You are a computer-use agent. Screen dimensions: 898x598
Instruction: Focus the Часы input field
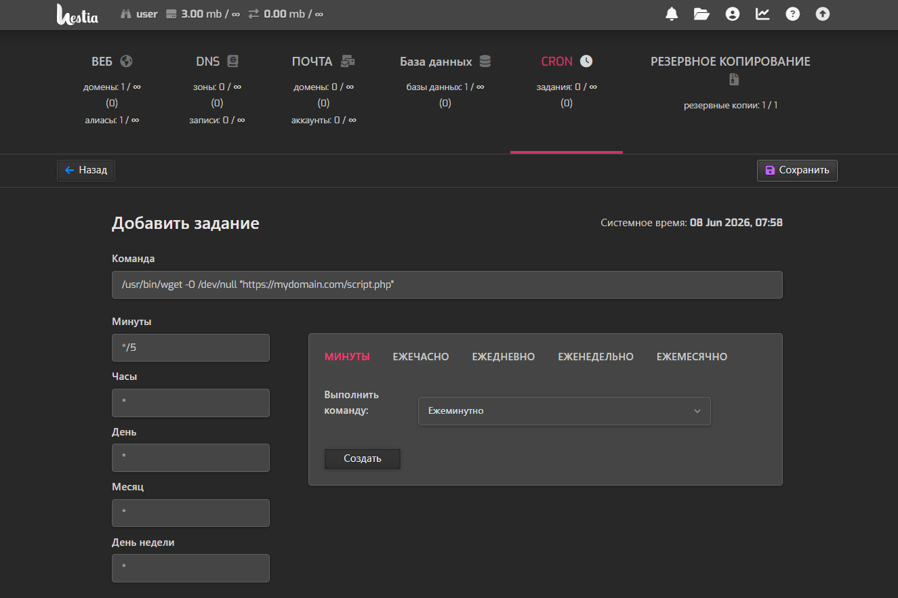[190, 403]
